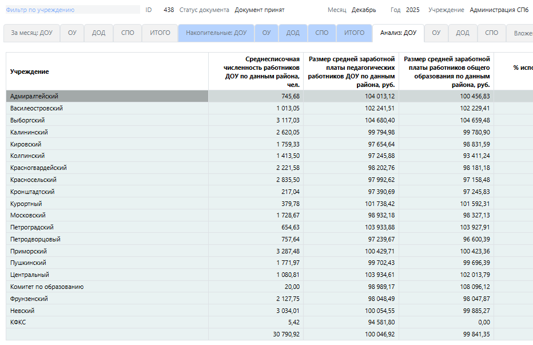This screenshot has width=533, height=345.
Task: Click 'Размер средней заработной платы педагогических работников' header
Action: (351, 72)
